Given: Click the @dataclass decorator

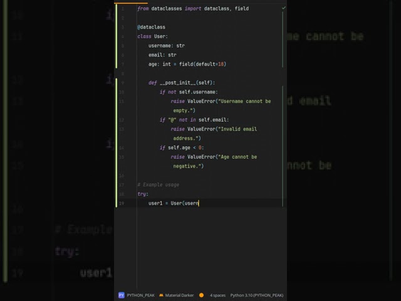Looking at the screenshot, I should pyautogui.click(x=151, y=27).
